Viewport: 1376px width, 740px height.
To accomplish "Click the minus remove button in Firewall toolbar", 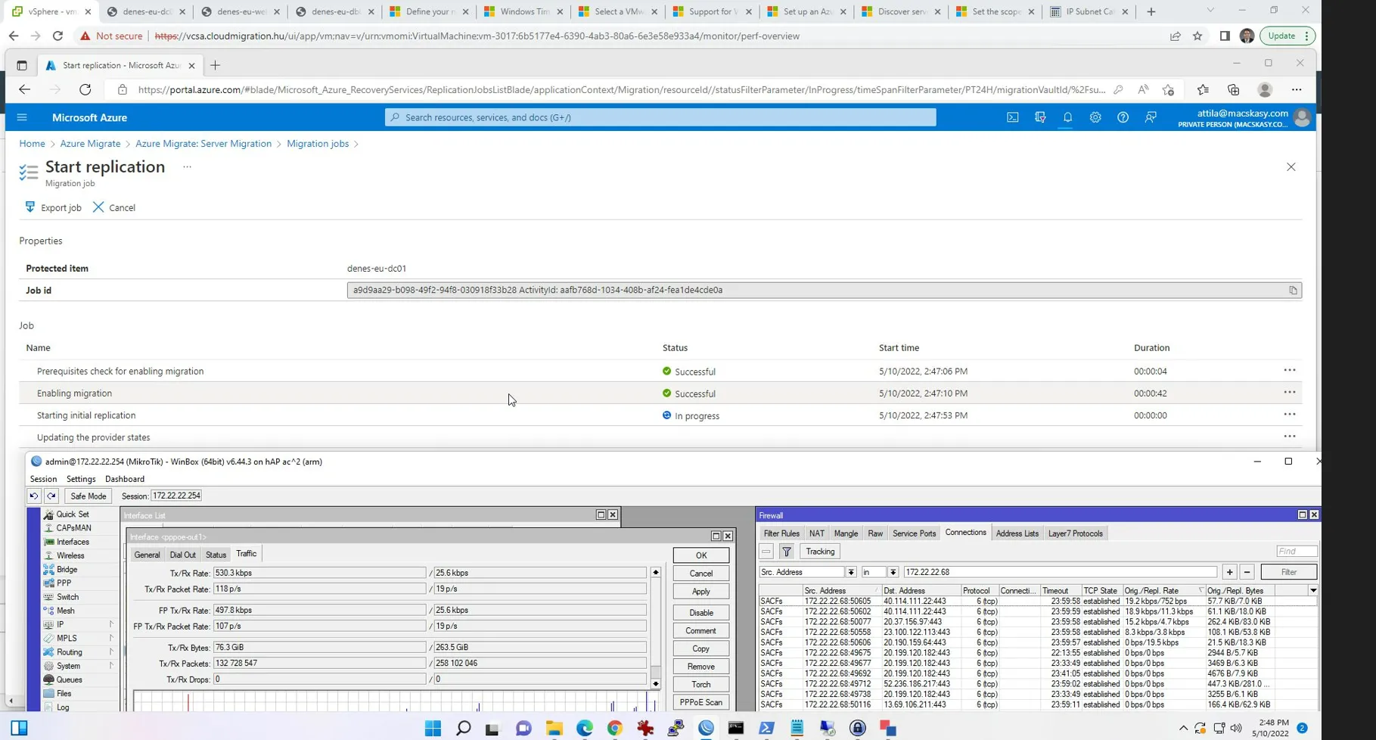I will 766,552.
